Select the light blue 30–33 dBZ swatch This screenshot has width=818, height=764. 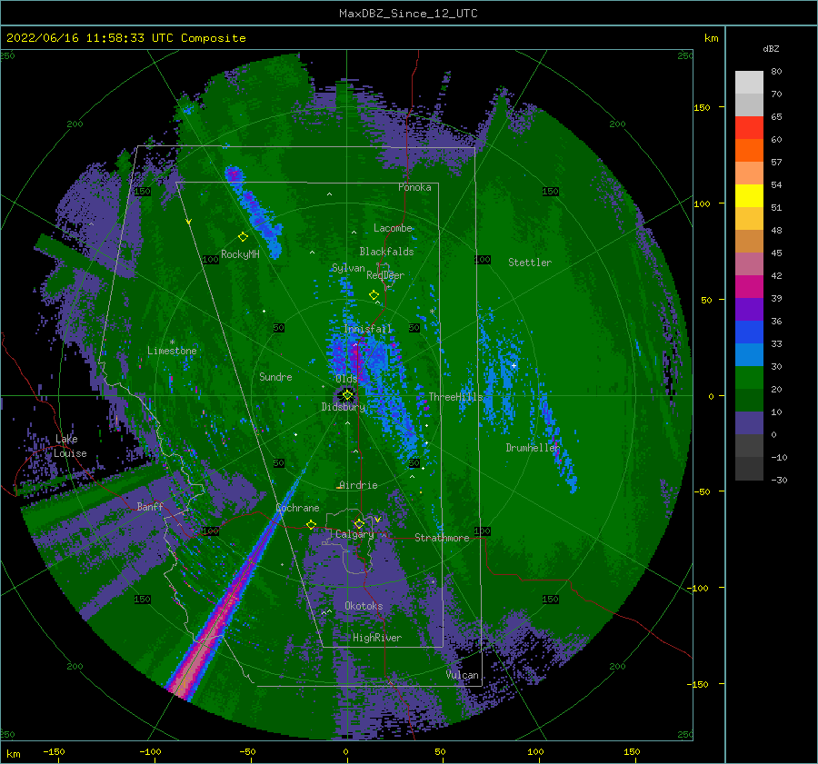[x=749, y=354]
